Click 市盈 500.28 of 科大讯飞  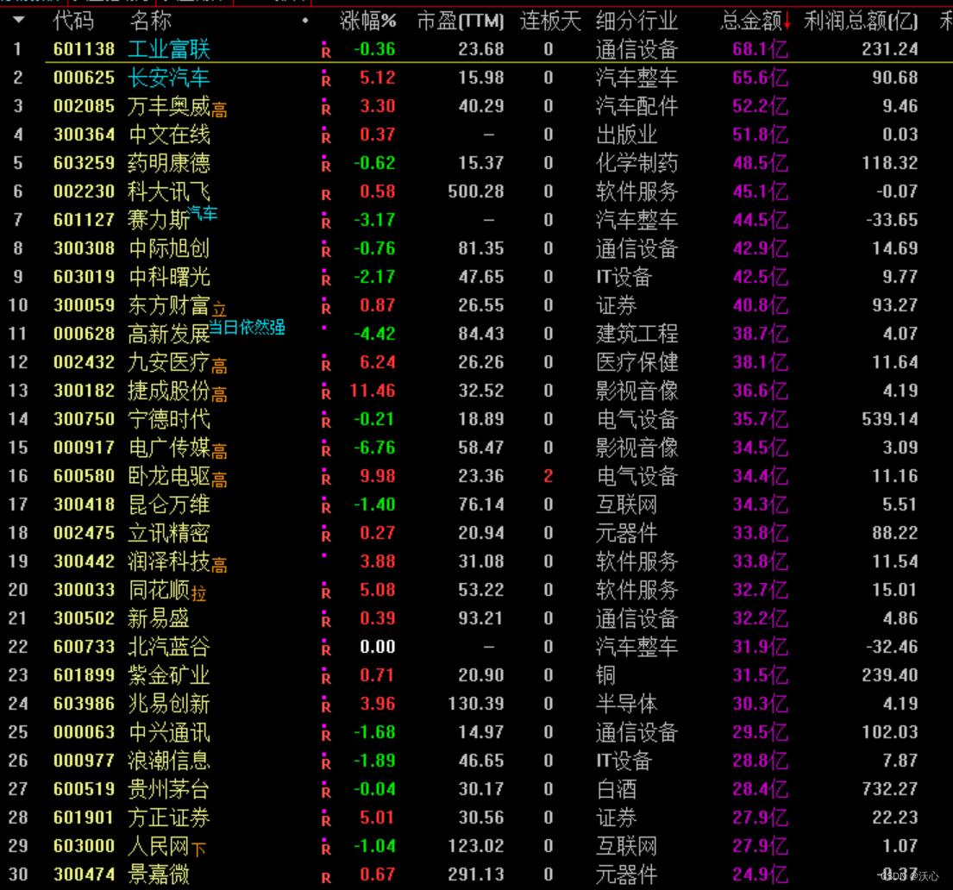point(476,191)
